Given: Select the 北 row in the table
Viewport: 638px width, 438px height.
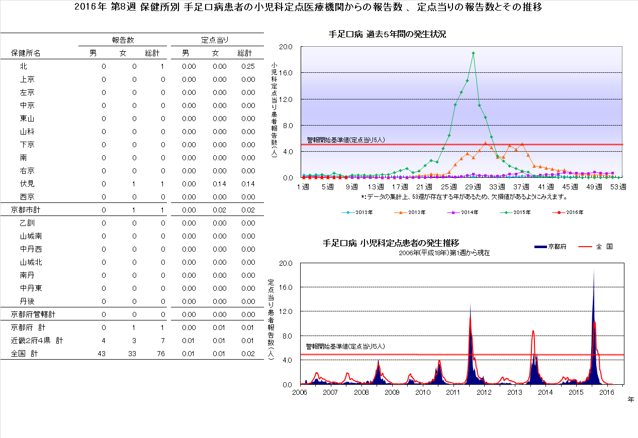Looking at the screenshot, I should coord(24,66).
